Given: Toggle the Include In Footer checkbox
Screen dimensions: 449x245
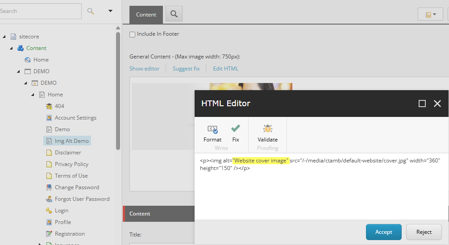Looking at the screenshot, I should [x=133, y=34].
